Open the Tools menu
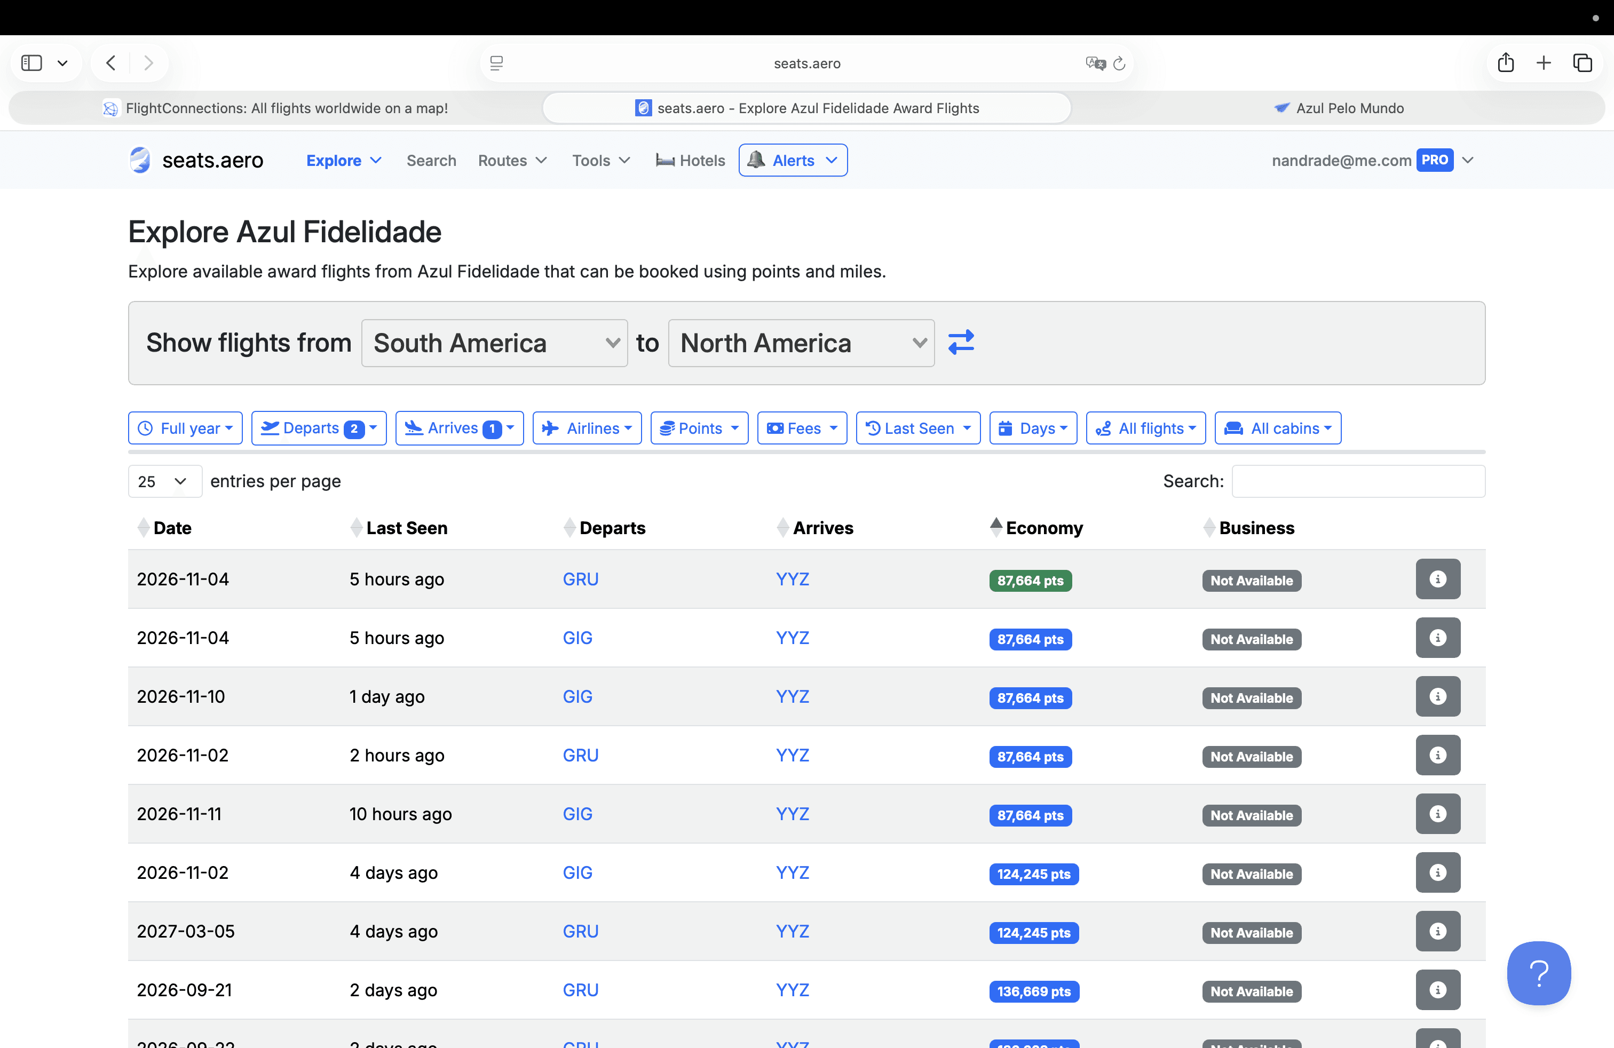 pyautogui.click(x=601, y=161)
